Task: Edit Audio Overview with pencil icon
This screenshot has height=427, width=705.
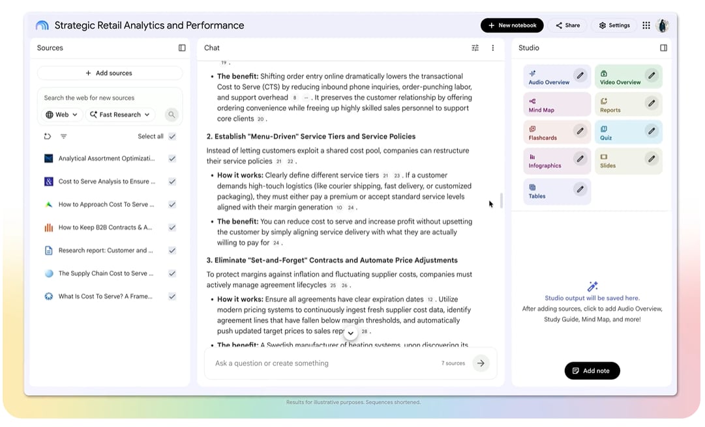Action: coord(580,76)
